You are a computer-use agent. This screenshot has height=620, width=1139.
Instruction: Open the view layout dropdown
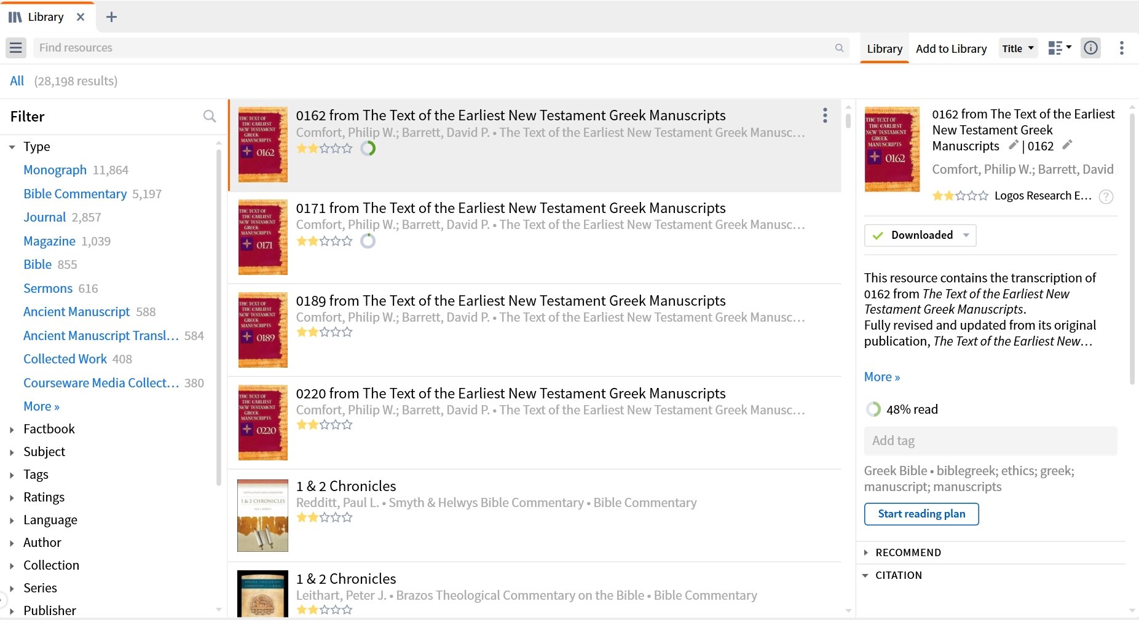(x=1060, y=48)
